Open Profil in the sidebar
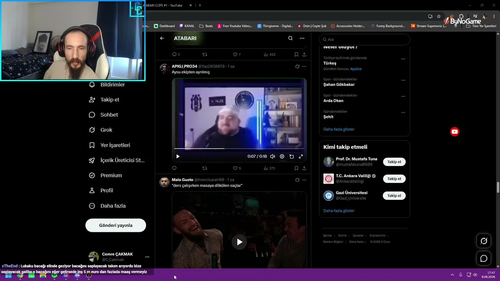This screenshot has width=500, height=281. [101, 190]
